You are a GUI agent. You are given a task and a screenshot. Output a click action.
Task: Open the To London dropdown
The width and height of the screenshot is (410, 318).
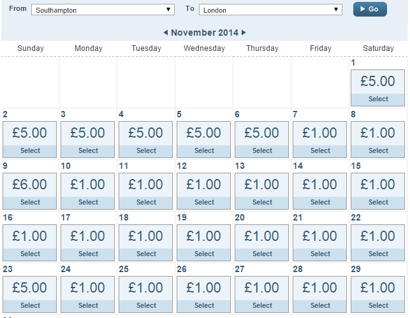tap(271, 10)
